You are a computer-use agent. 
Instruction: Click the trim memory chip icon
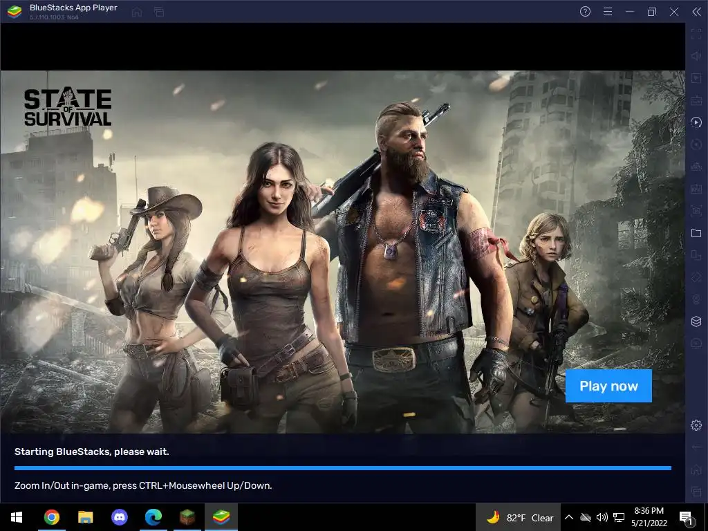tap(696, 166)
